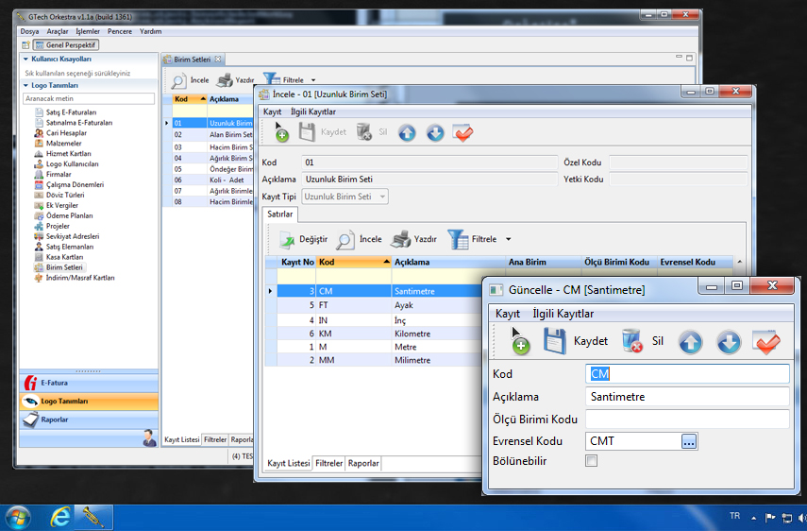This screenshot has height=531, width=807.
Task: Click the Kaydet save icon in Güncelle dialog
Action: 555,341
